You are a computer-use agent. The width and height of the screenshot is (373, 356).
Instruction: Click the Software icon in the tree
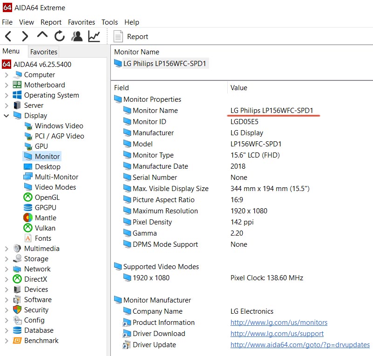pos(17,299)
